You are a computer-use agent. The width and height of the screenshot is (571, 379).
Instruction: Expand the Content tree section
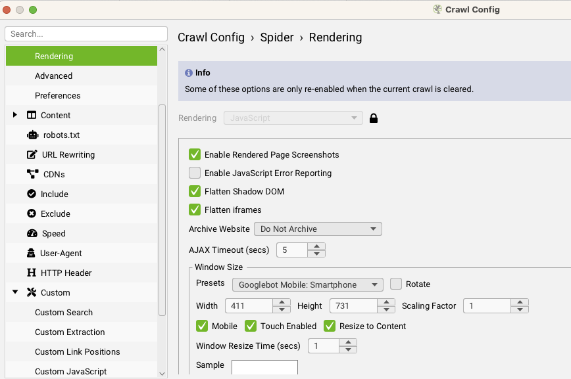pos(15,116)
